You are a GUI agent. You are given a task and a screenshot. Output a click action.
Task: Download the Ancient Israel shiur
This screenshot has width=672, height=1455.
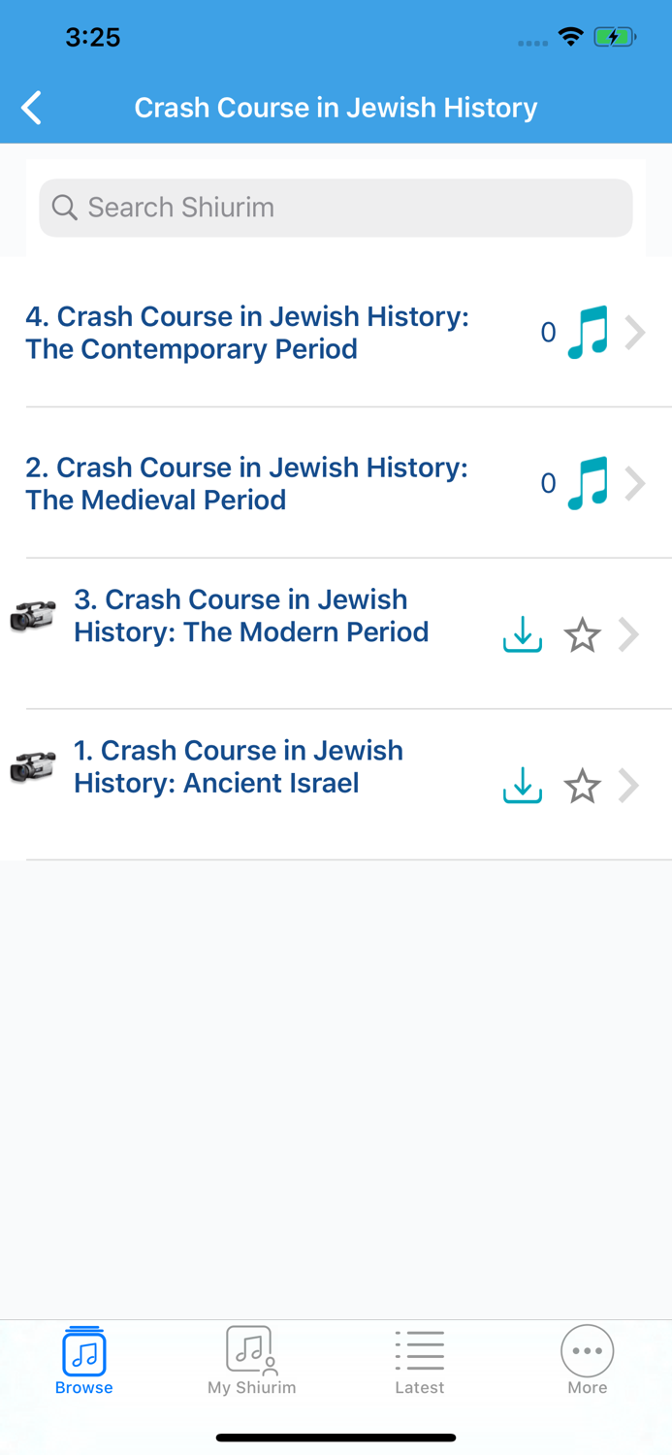522,786
